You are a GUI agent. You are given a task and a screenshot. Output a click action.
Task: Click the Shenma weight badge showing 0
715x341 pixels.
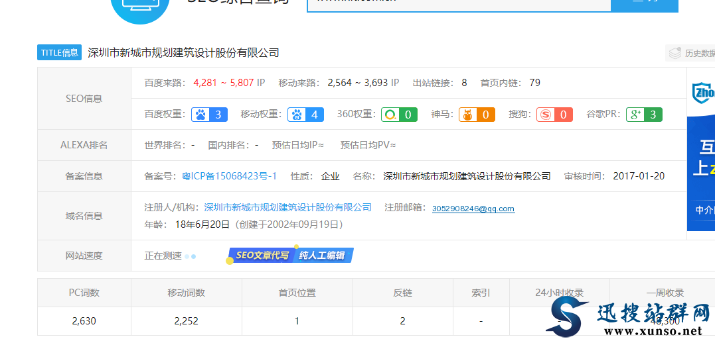pos(477,115)
